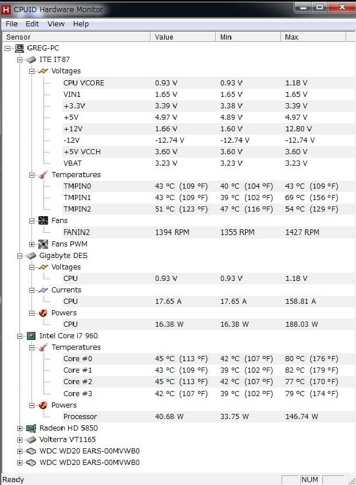
Task: Click the first WDC WD20 hard drive icon
Action: click(31, 451)
